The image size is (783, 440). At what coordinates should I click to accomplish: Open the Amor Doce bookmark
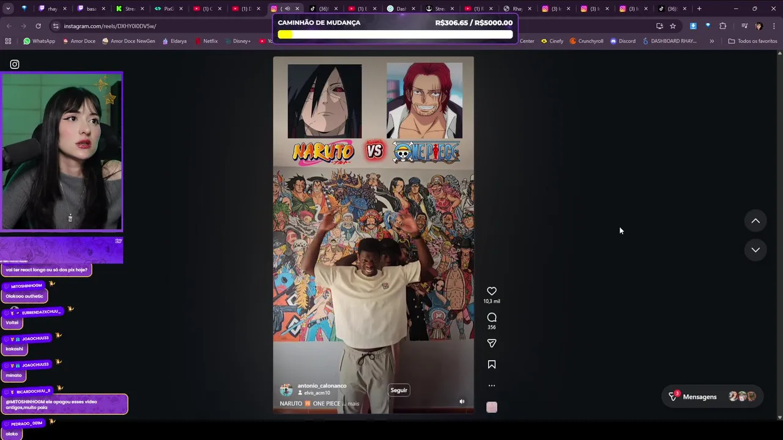click(79, 41)
